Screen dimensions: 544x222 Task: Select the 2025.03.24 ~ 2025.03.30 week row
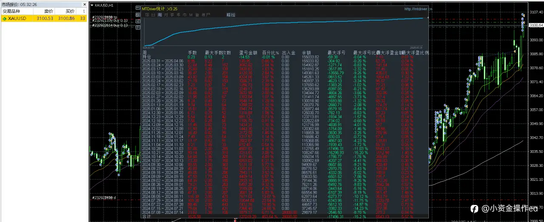[x=163, y=65]
